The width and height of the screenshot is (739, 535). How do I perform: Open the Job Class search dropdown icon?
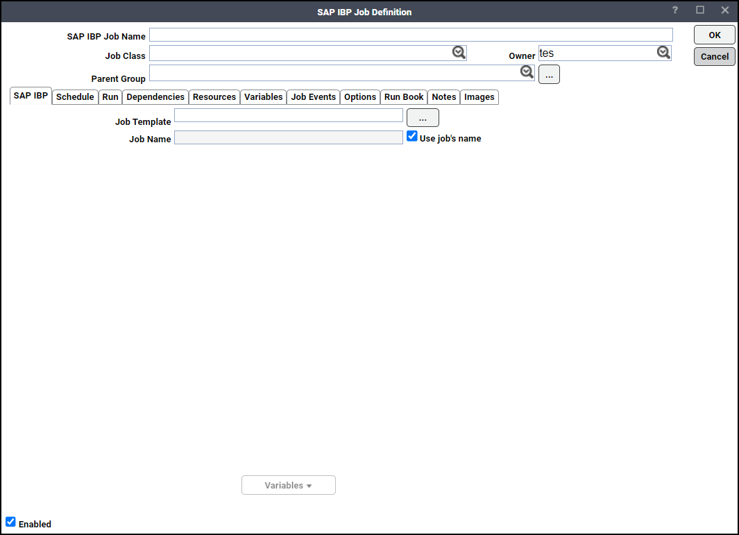459,52
